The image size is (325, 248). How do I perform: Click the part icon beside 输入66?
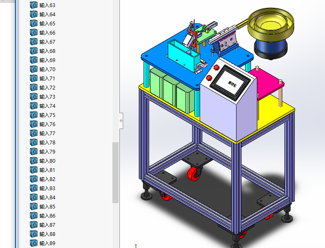pos(34,32)
